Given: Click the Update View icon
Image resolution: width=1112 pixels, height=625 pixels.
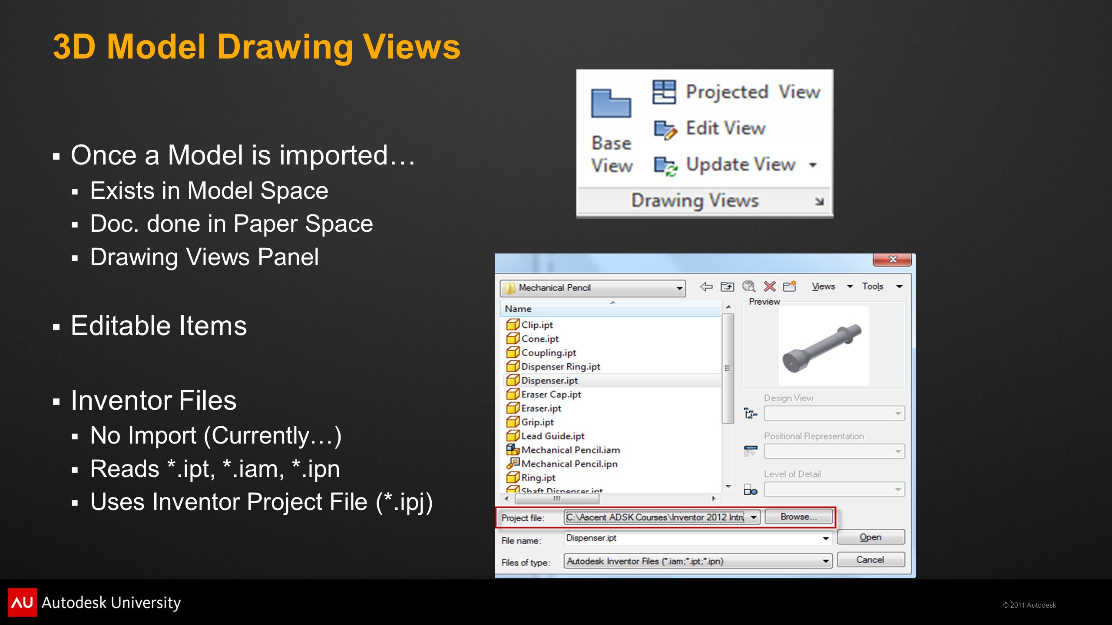Looking at the screenshot, I should (665, 166).
